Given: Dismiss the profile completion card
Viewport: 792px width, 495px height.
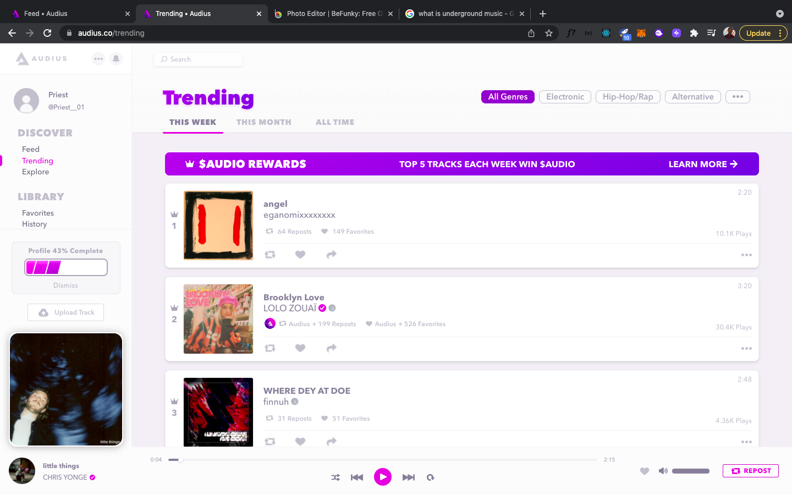Looking at the screenshot, I should (65, 285).
